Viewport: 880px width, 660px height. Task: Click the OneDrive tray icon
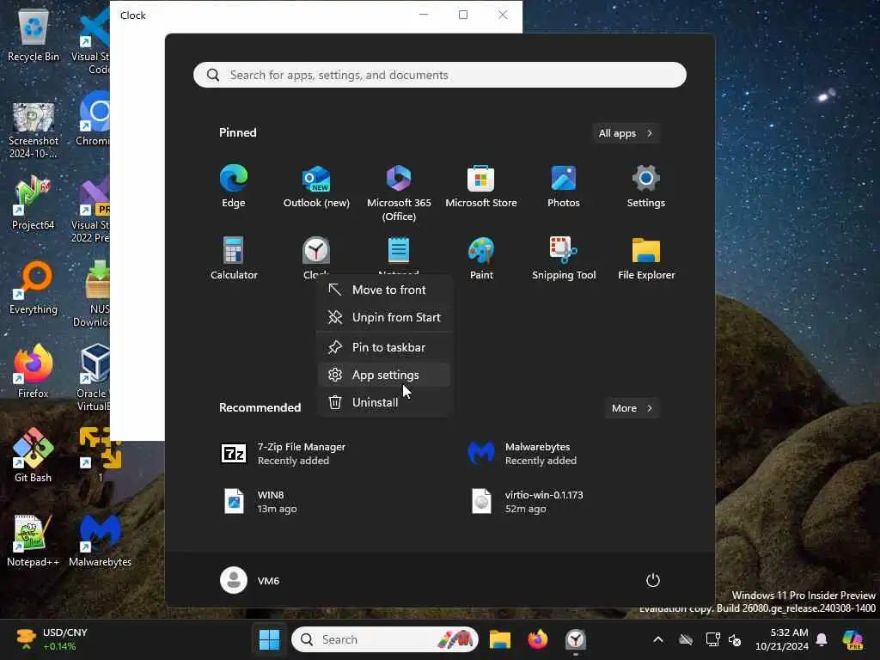point(686,639)
